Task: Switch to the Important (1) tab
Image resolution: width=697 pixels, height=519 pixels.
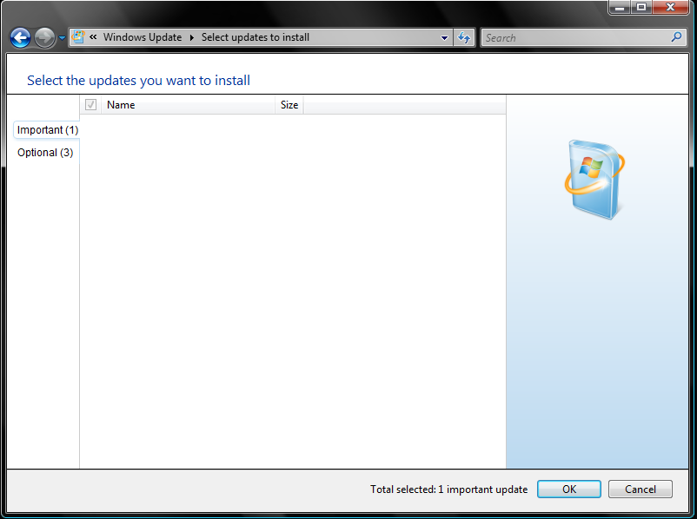Action: click(x=47, y=130)
